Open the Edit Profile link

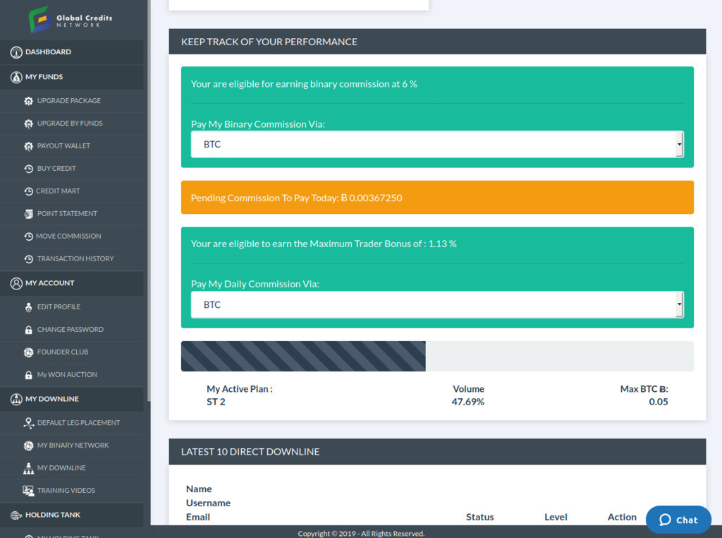pyautogui.click(x=59, y=307)
